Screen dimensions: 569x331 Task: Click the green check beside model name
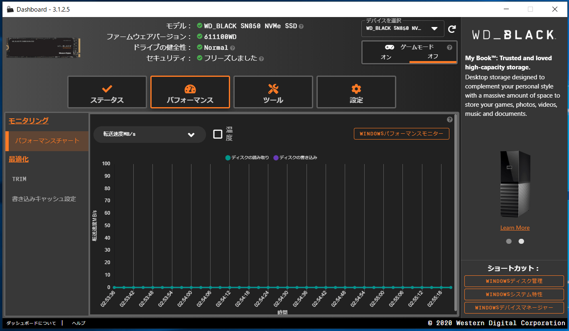(200, 26)
